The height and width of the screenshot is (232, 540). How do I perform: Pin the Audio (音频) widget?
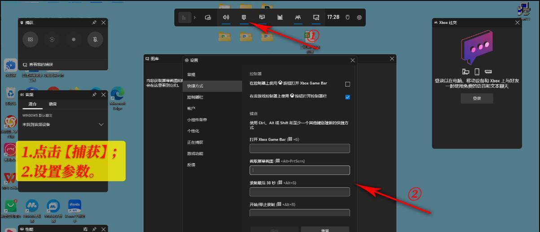pos(94,95)
